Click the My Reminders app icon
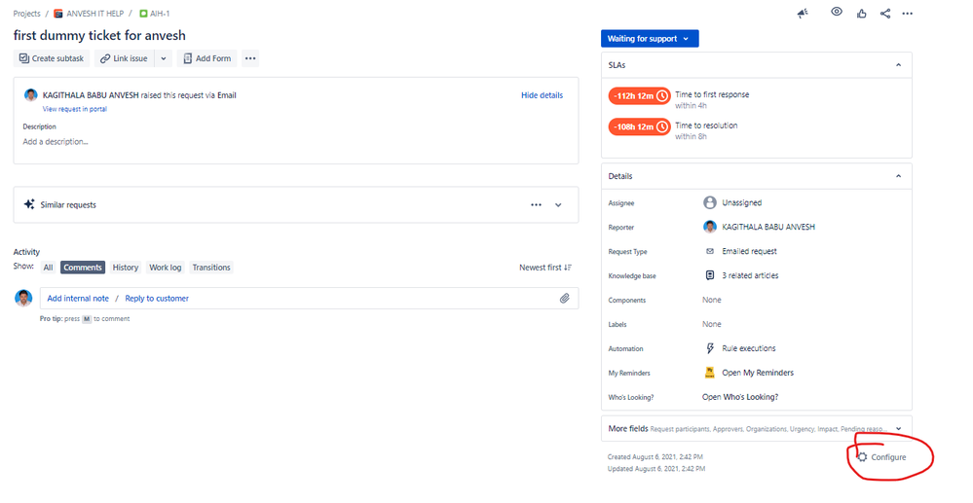Screen dimensions: 973x503 click(x=710, y=373)
